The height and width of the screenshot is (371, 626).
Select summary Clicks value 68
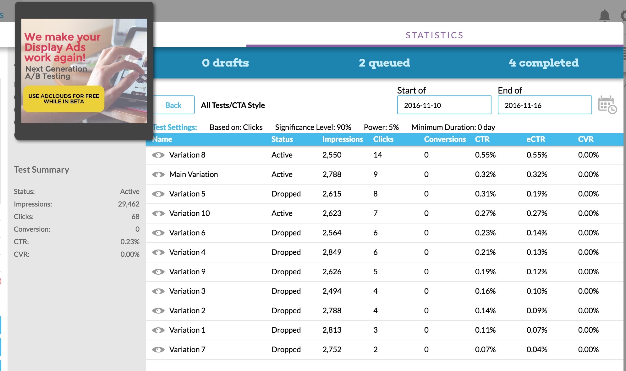pos(135,217)
